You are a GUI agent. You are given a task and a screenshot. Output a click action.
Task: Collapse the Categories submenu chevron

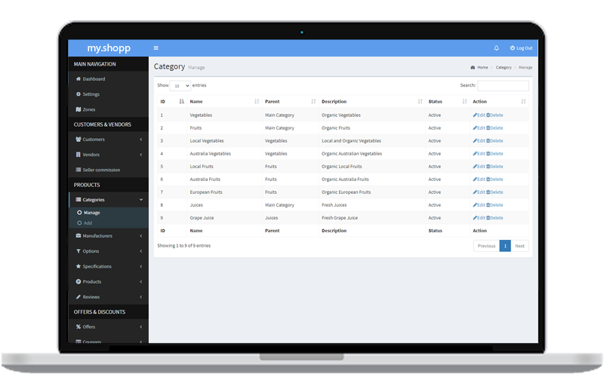(141, 200)
